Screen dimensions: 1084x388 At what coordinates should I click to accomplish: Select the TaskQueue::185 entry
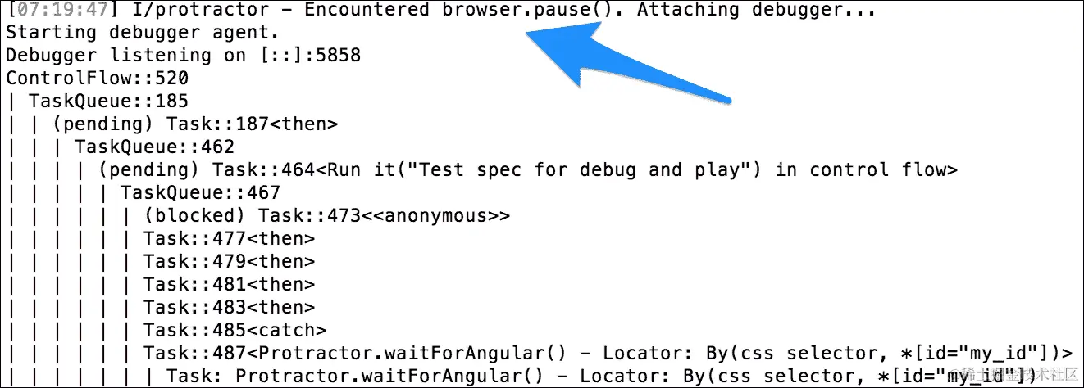tap(108, 102)
